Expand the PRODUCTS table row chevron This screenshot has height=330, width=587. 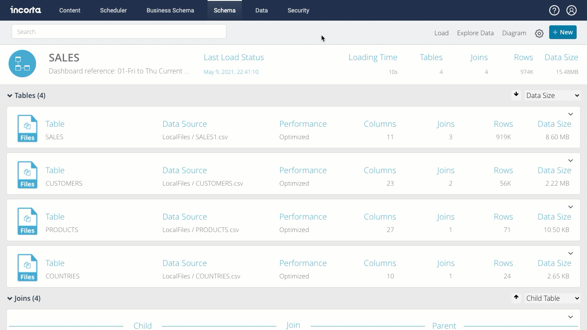(571, 207)
